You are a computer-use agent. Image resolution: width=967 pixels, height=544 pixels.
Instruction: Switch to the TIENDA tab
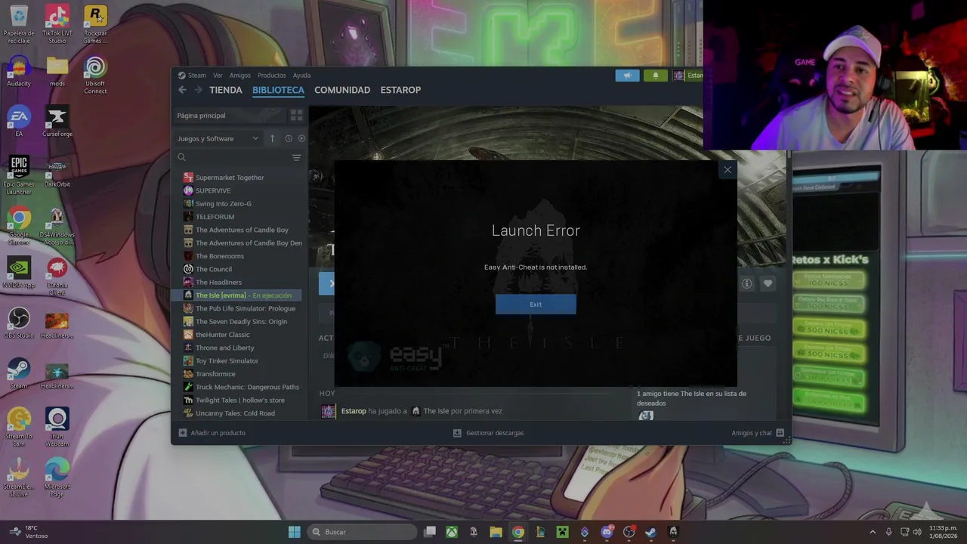pos(226,90)
